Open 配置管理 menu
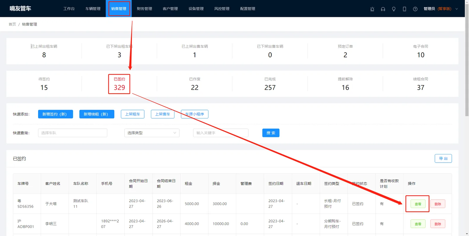 click(248, 9)
